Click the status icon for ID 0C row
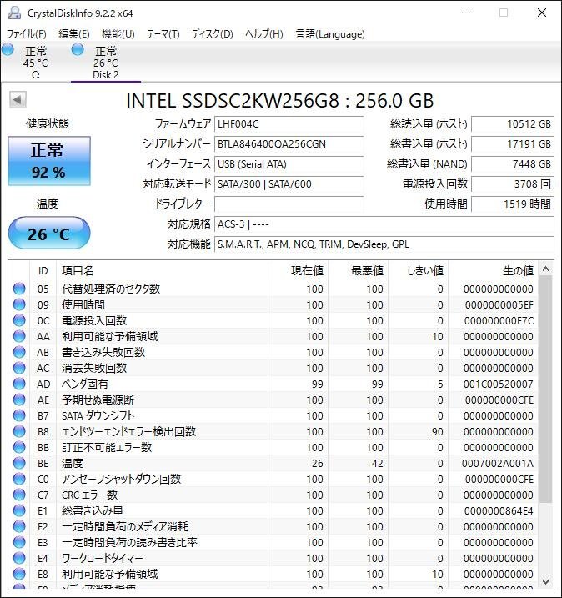Viewport: 562px width, 598px height. [x=19, y=320]
